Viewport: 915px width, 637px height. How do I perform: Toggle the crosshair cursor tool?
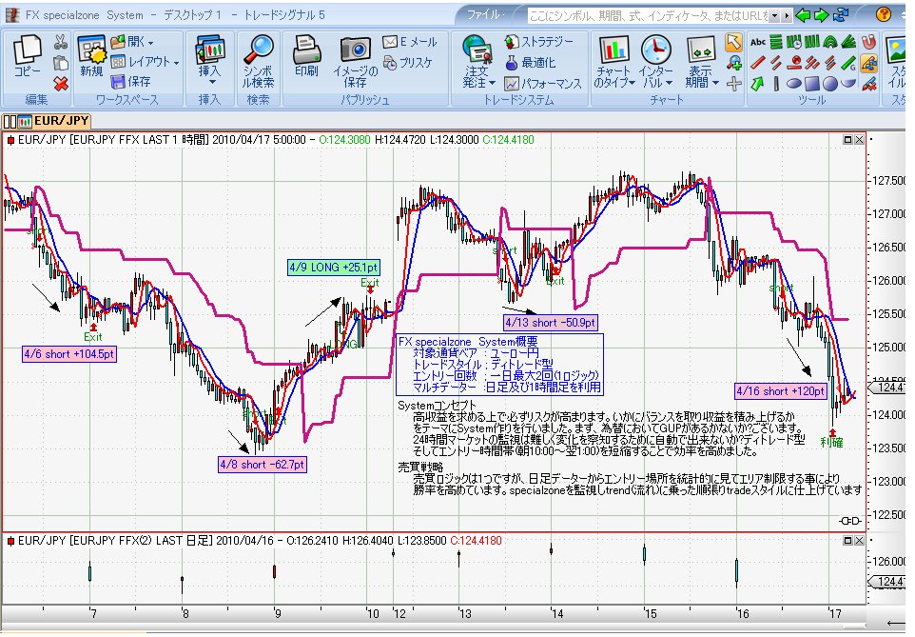[733, 84]
